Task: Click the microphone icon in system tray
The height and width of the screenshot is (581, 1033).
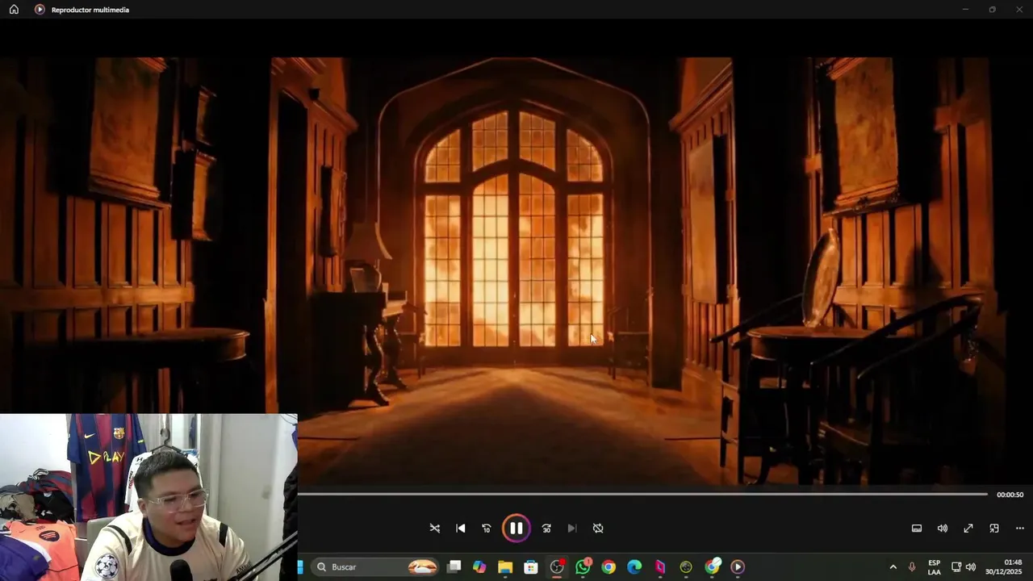Action: [x=912, y=567]
